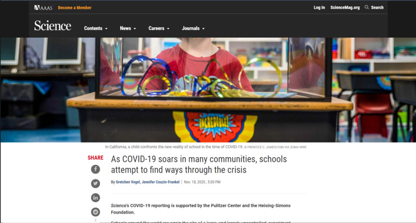Expand the News dropdown menu

[128, 29]
